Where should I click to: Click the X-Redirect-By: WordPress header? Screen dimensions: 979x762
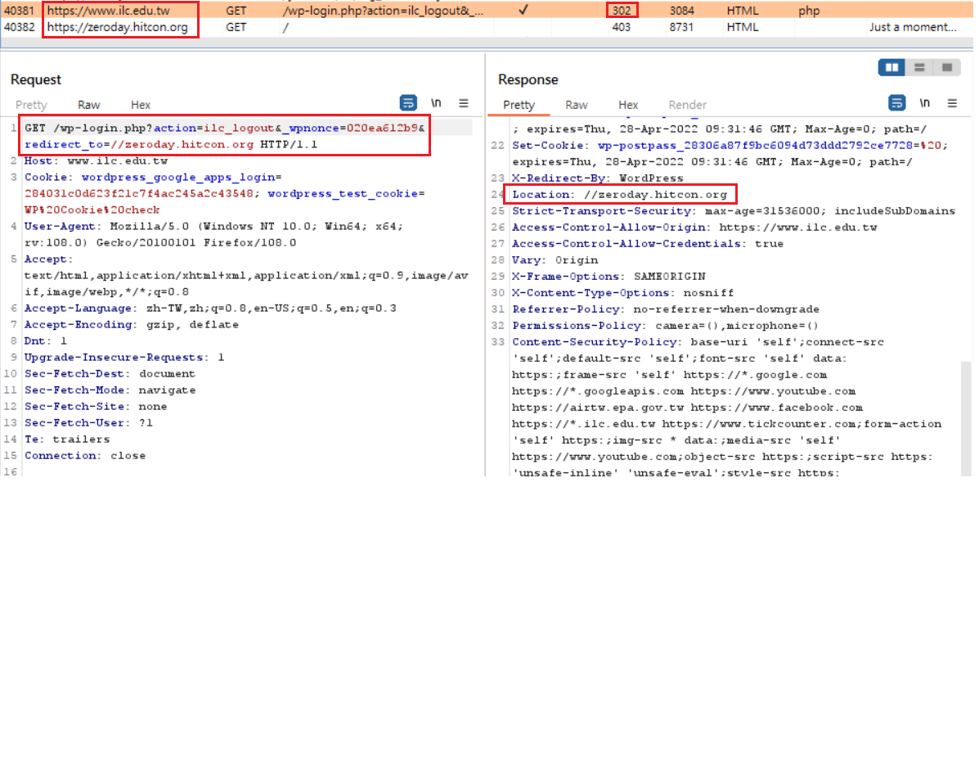[598, 178]
